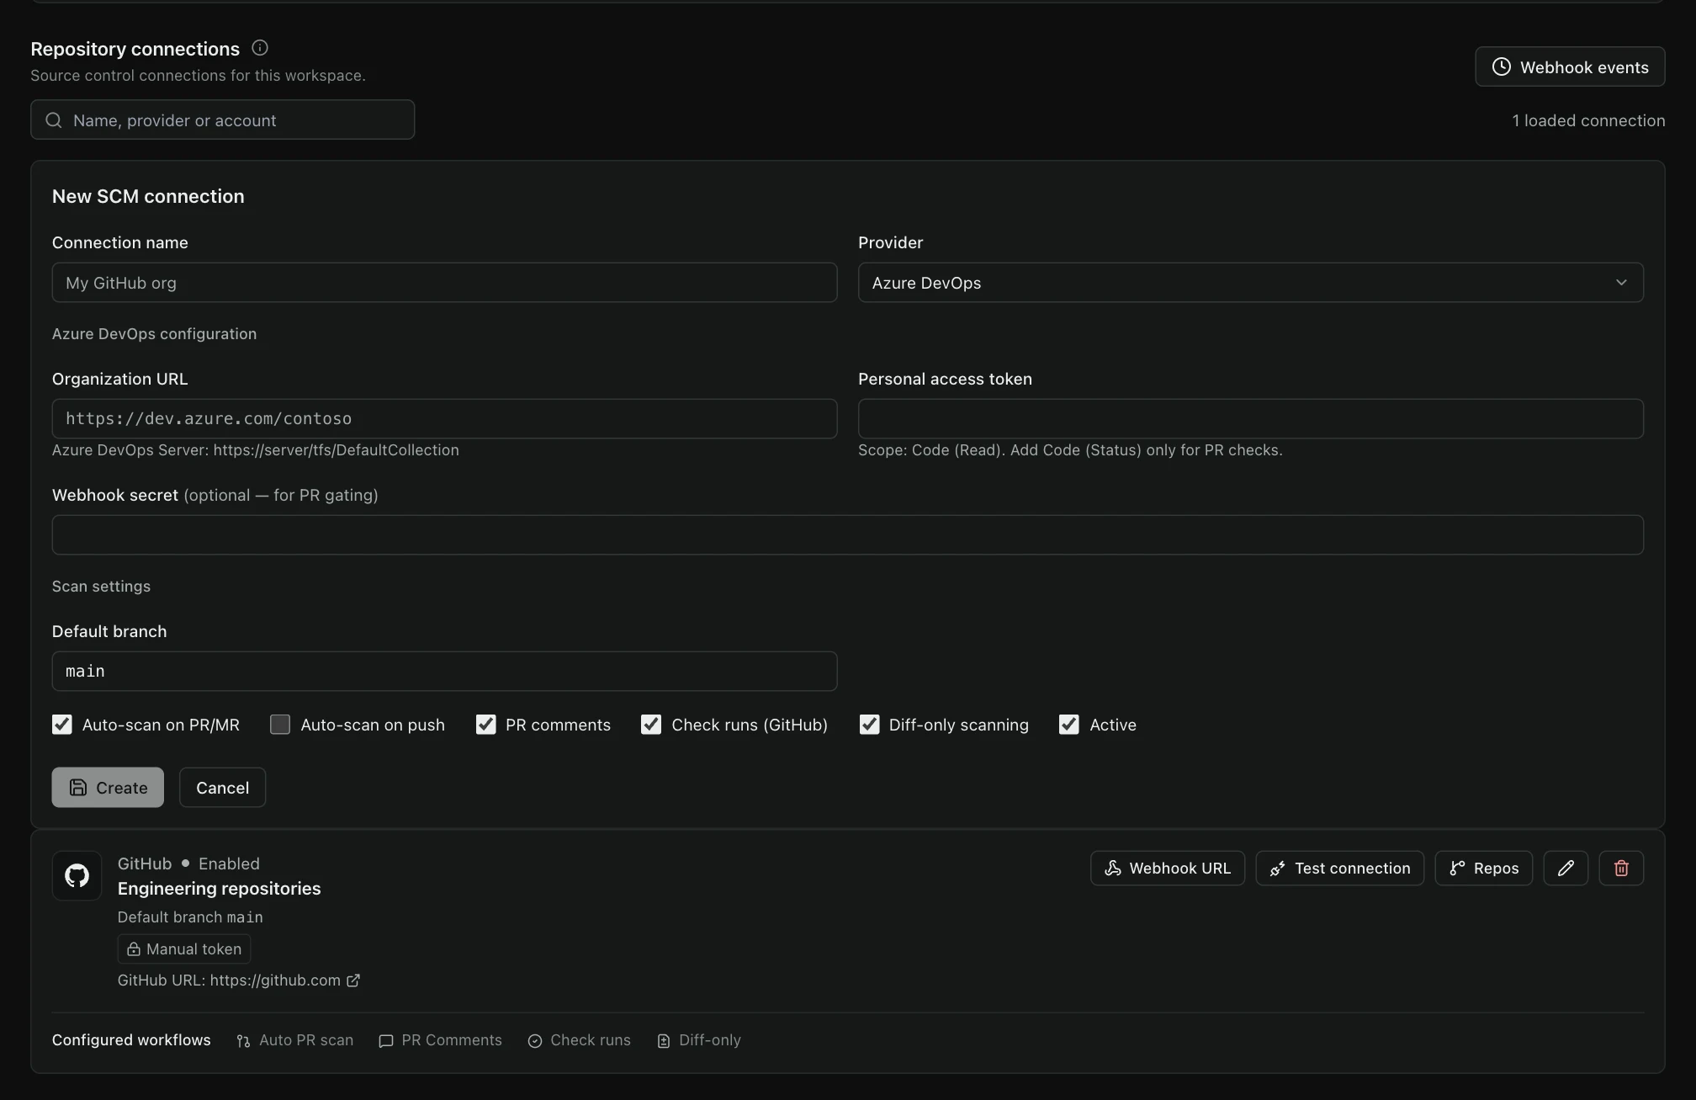Viewport: 1696px width, 1100px height.
Task: Focus the Name, provider or account search field
Action: coord(222,120)
